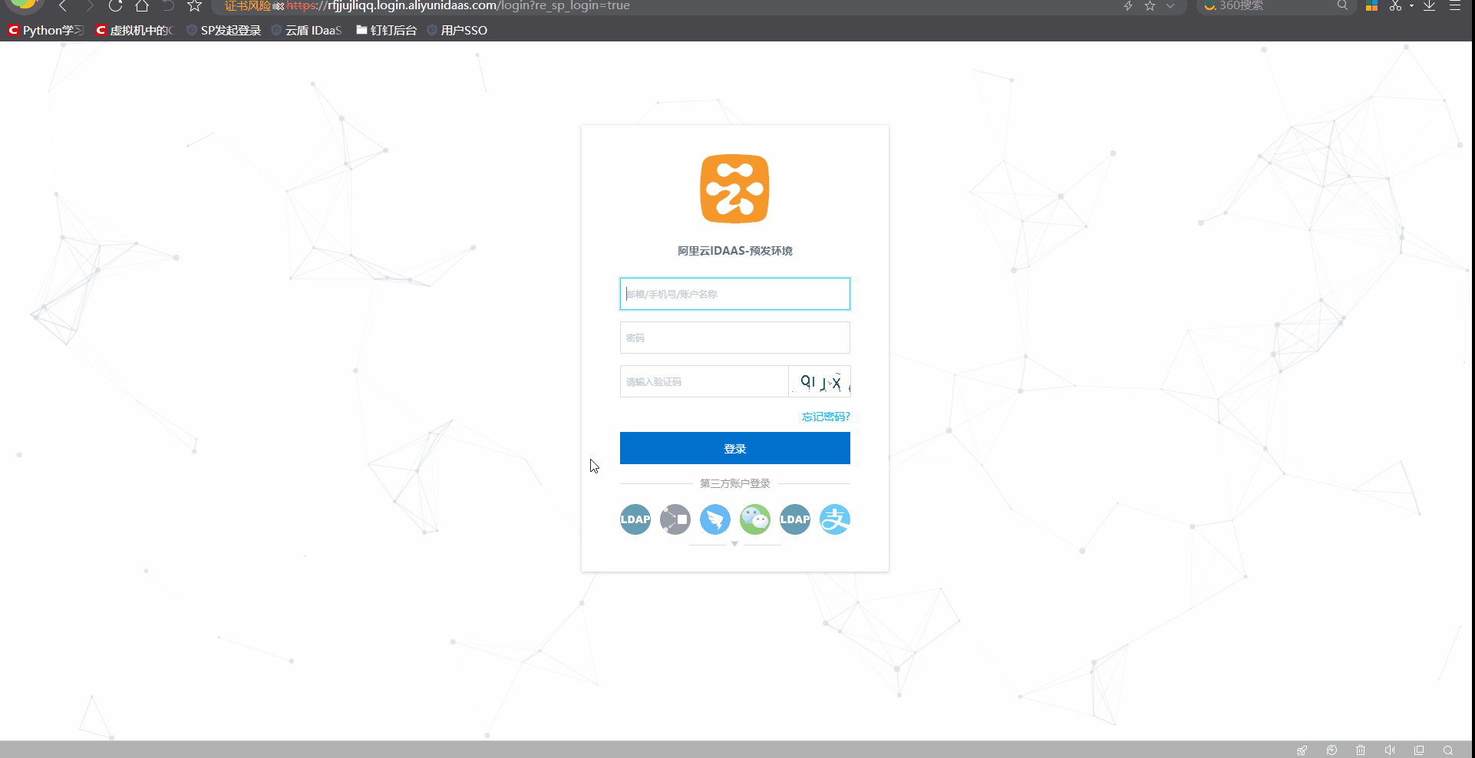Open the Python学习 bookmark
This screenshot has width=1475, height=758.
(46, 31)
